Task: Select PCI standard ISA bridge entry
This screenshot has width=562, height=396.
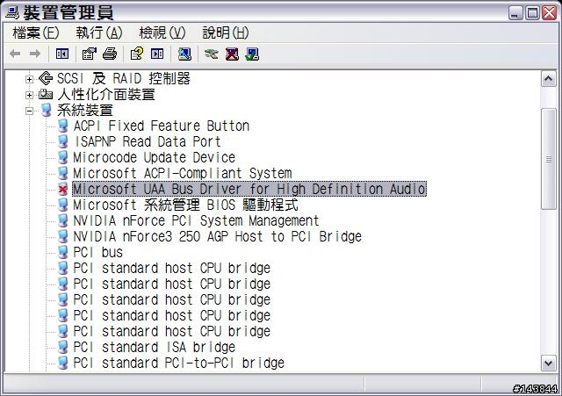Action: [155, 347]
